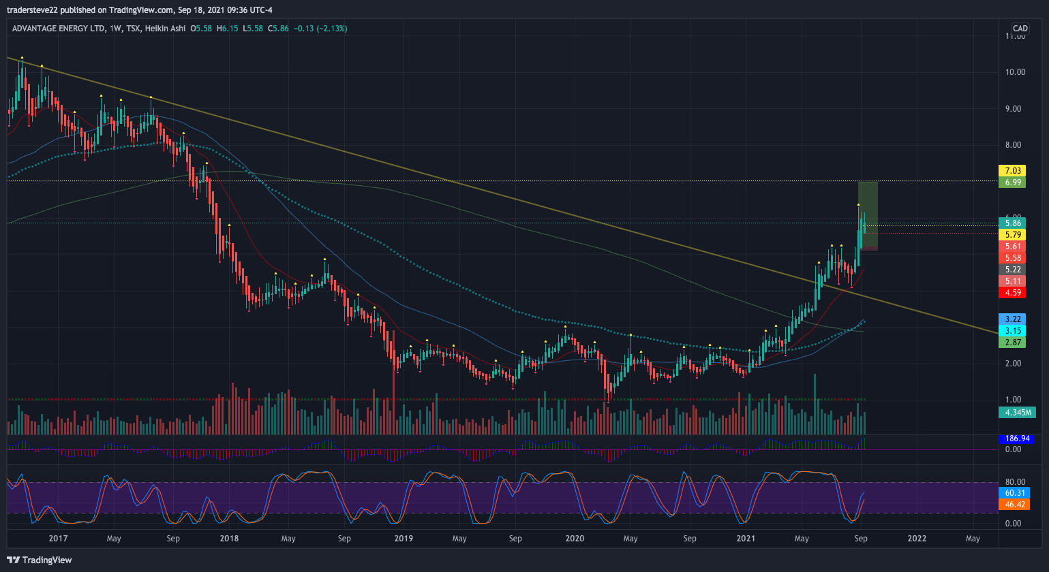This screenshot has height=572, width=1049.
Task: Click the Heikin Ashi chart type text
Action: coord(165,29)
